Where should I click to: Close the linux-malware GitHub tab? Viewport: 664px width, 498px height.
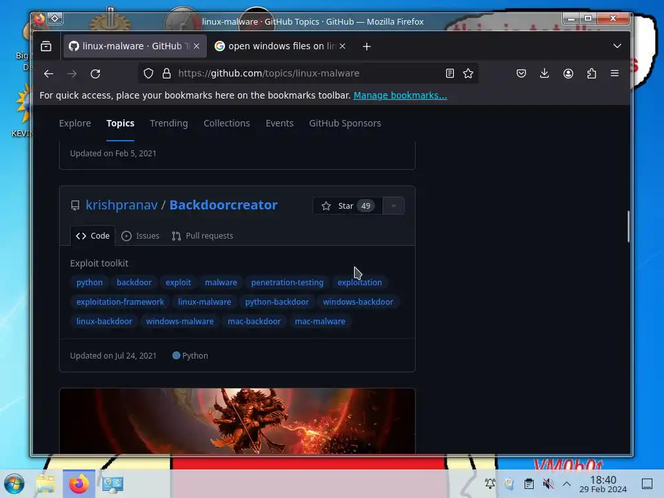click(x=196, y=46)
